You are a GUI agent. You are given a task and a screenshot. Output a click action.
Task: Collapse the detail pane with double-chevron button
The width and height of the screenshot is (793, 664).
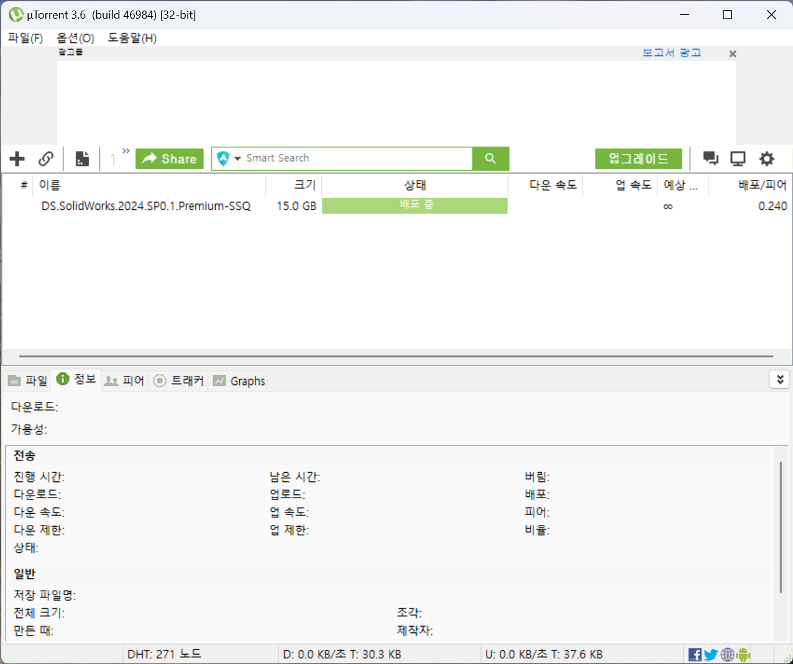pyautogui.click(x=780, y=379)
